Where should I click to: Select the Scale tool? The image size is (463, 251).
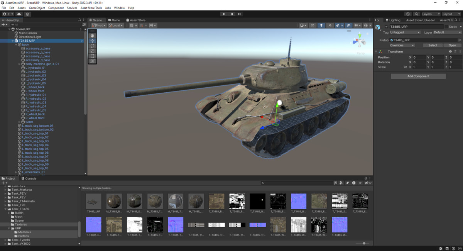(x=92, y=51)
